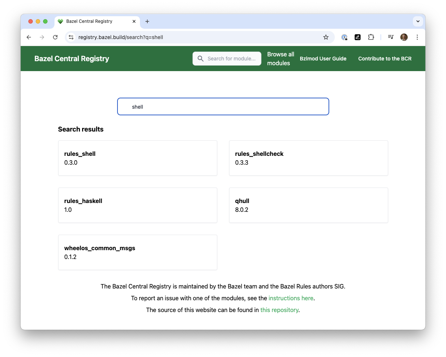Focus the header 'Search for module...' field

pyautogui.click(x=227, y=59)
